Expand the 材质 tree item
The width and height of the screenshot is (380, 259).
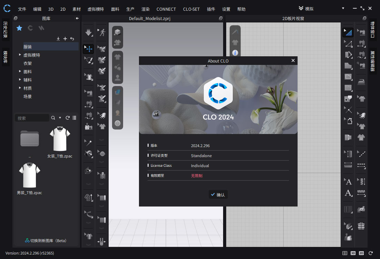point(20,88)
